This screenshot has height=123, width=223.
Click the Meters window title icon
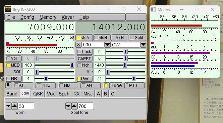tap(153, 9)
